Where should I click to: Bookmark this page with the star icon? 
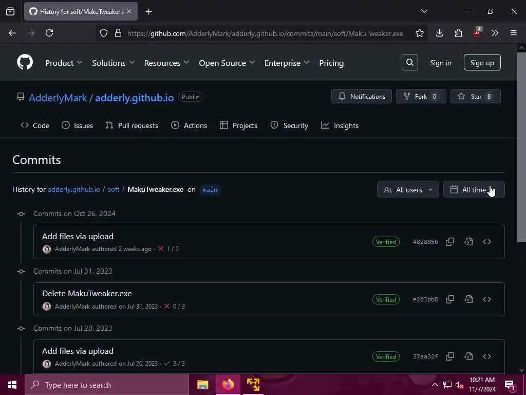pos(419,33)
